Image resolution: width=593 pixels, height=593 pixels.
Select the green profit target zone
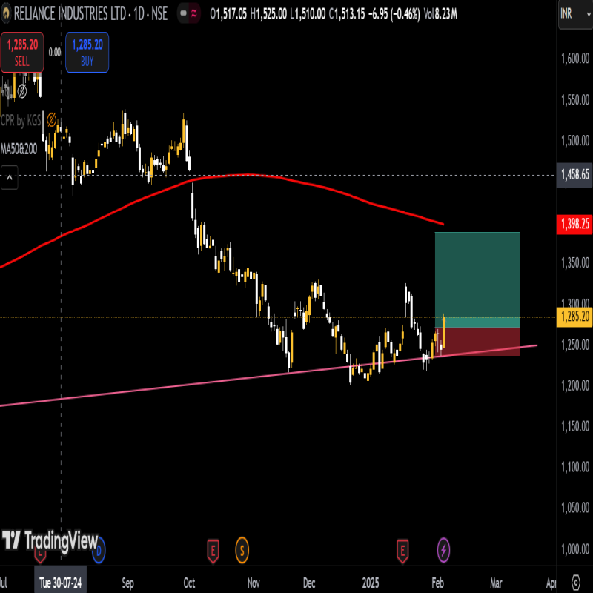click(x=477, y=279)
